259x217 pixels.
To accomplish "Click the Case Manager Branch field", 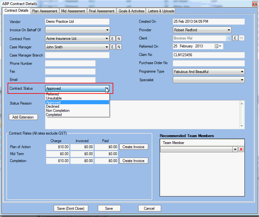I will click(77, 55).
